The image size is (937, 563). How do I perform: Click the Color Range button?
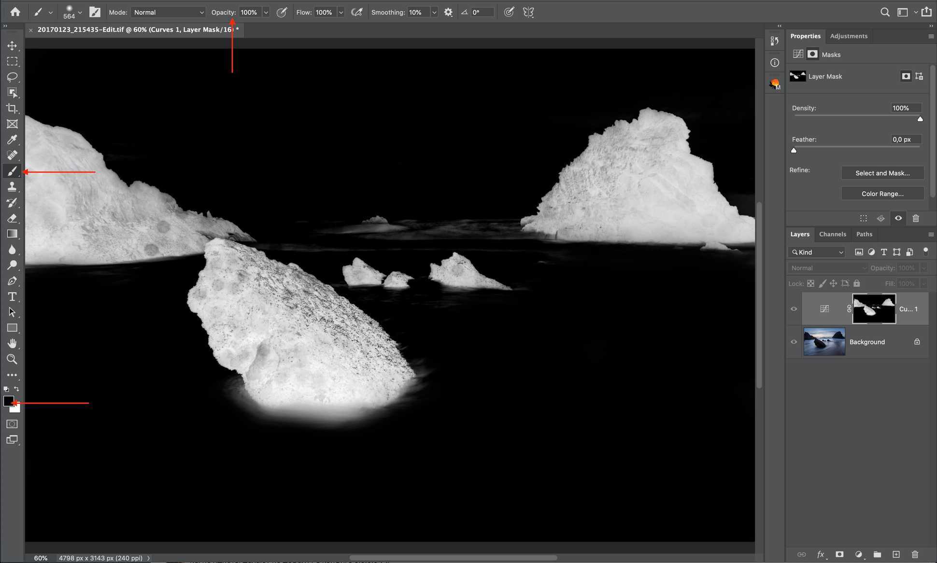tap(882, 194)
